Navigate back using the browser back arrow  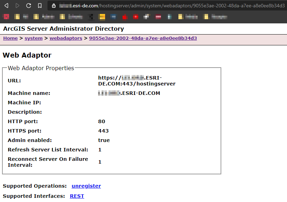point(6,6)
